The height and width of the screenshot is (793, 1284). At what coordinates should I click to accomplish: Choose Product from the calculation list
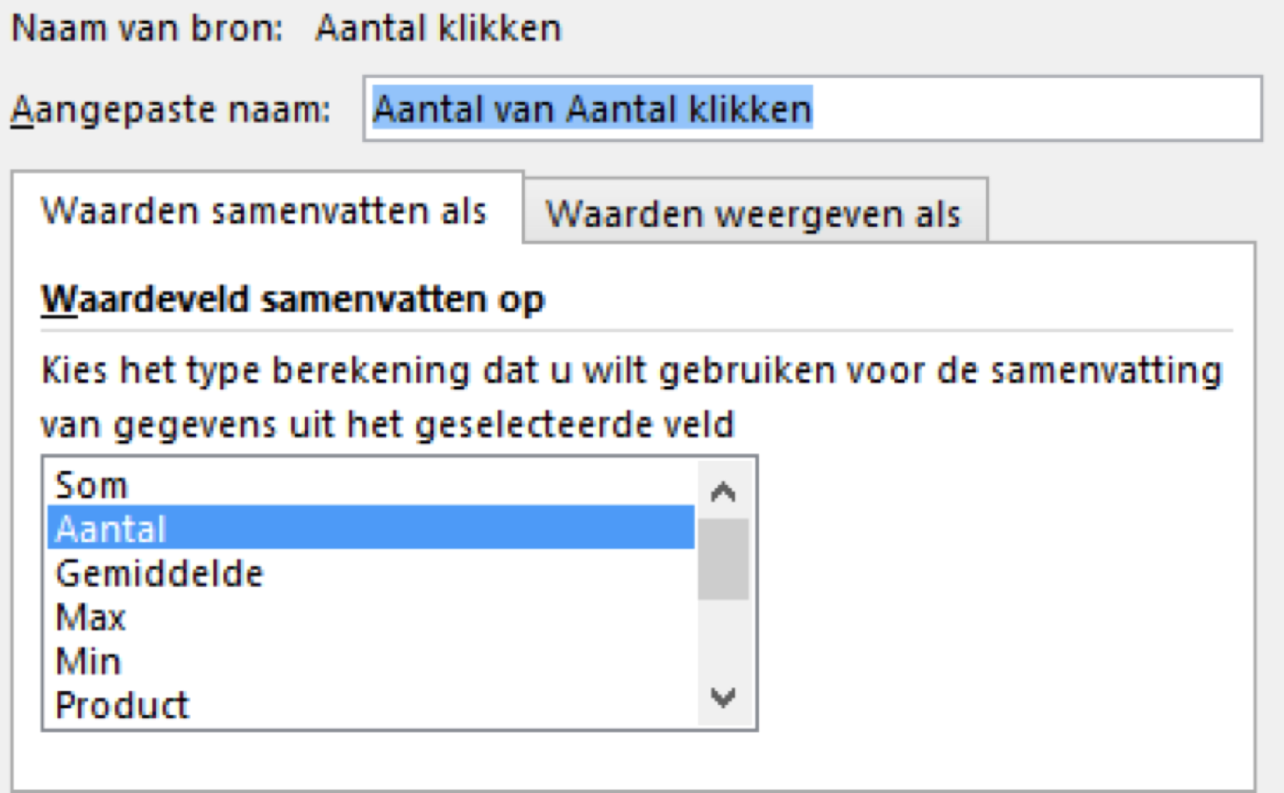(122, 706)
